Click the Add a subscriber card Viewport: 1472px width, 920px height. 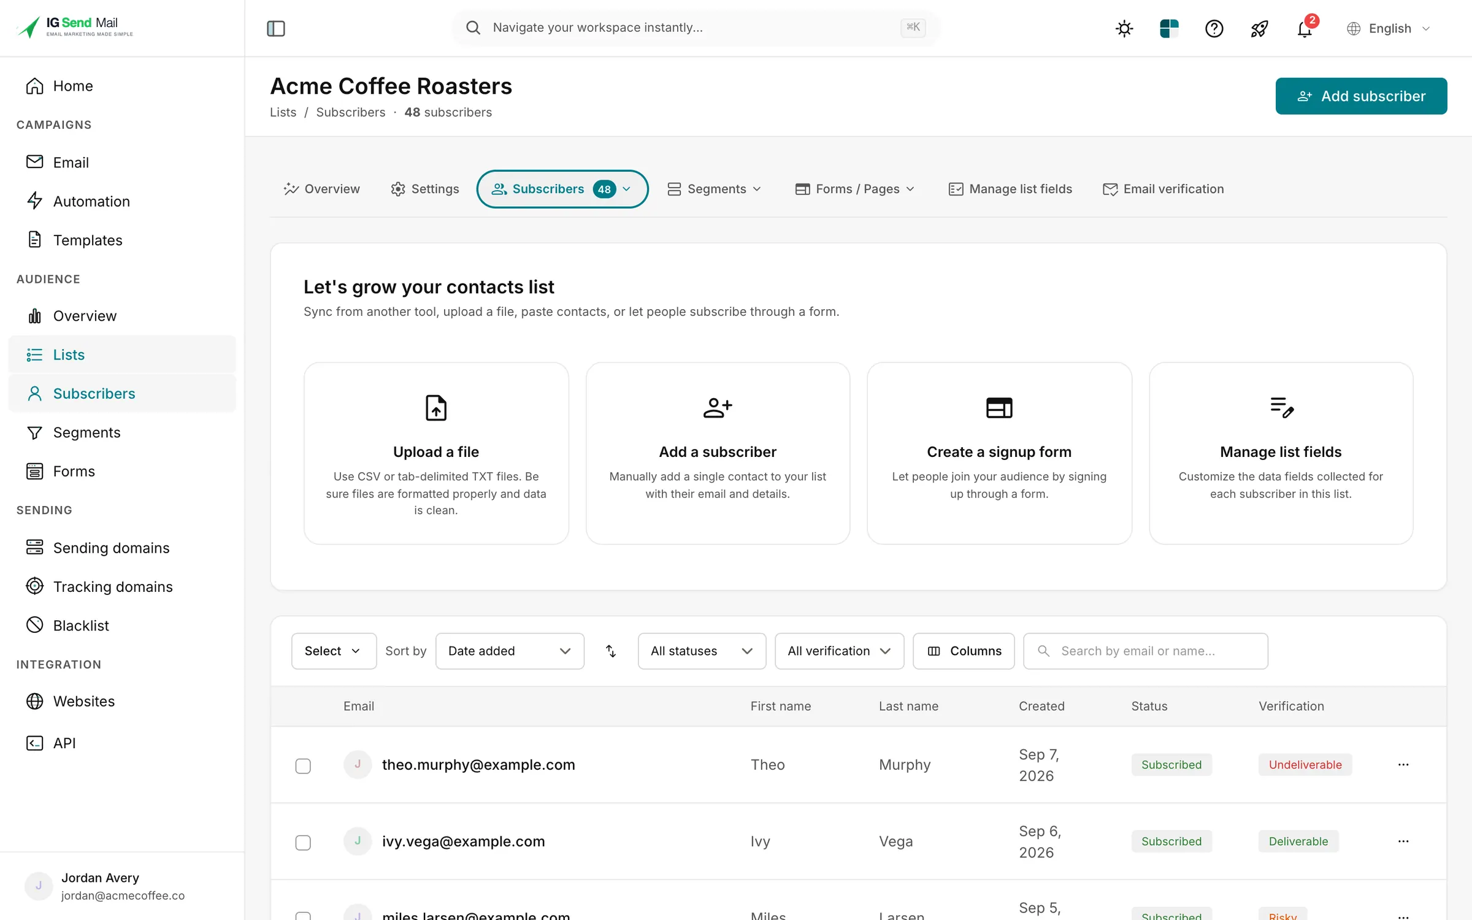click(718, 453)
